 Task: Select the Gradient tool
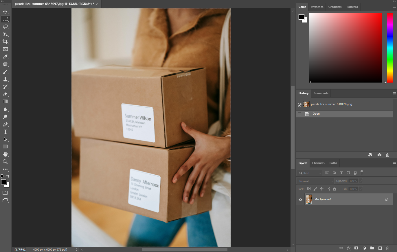pos(5,102)
